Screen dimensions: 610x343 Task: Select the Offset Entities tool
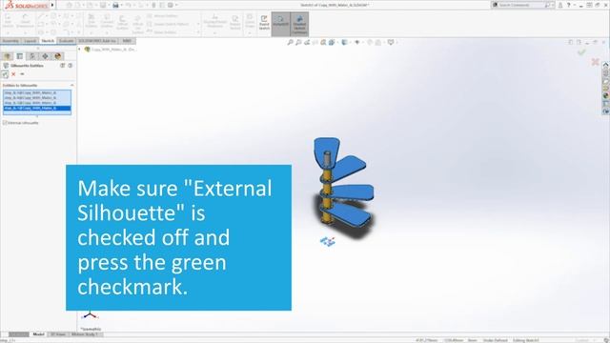[122, 22]
